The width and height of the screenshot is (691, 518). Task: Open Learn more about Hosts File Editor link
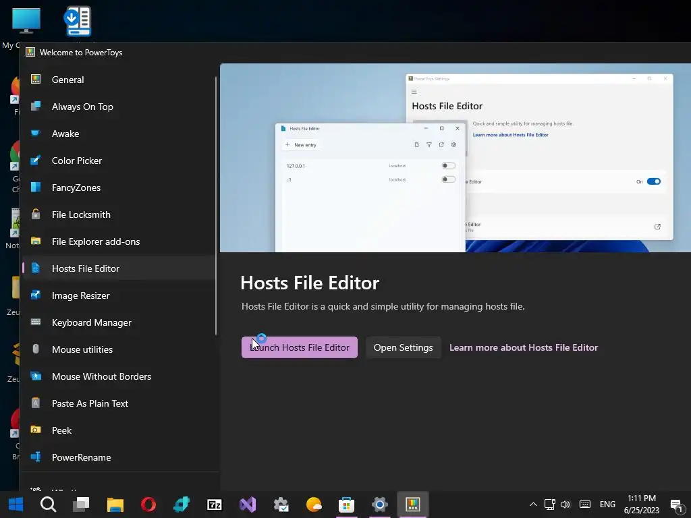click(524, 347)
